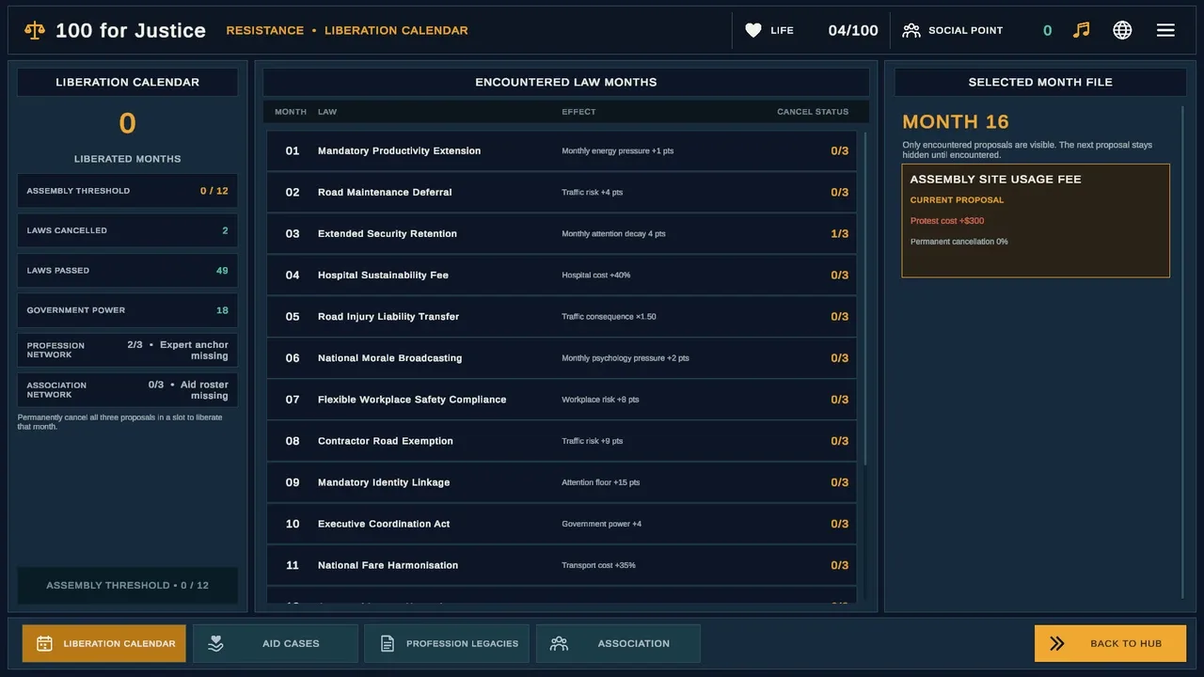Click the Resistance breadcrumb
Image resolution: width=1204 pixels, height=677 pixels.
(x=265, y=30)
